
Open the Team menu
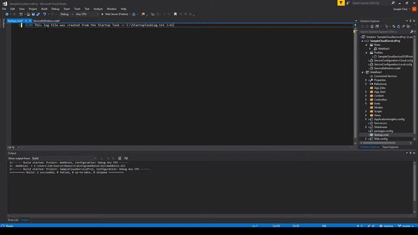point(67,8)
